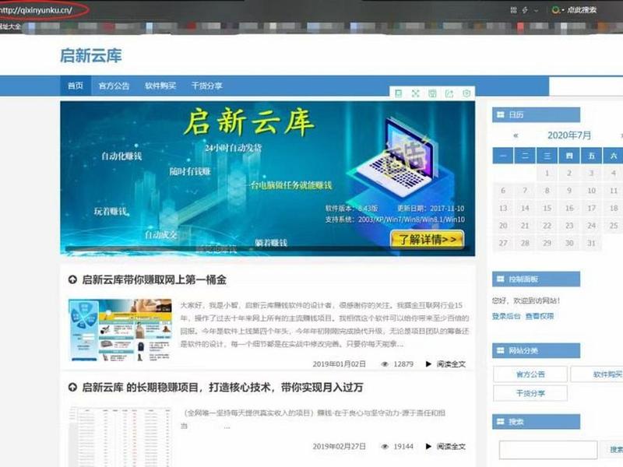
Task: Click the play arrow icon beside second 阅读全文
Action: pos(428,446)
